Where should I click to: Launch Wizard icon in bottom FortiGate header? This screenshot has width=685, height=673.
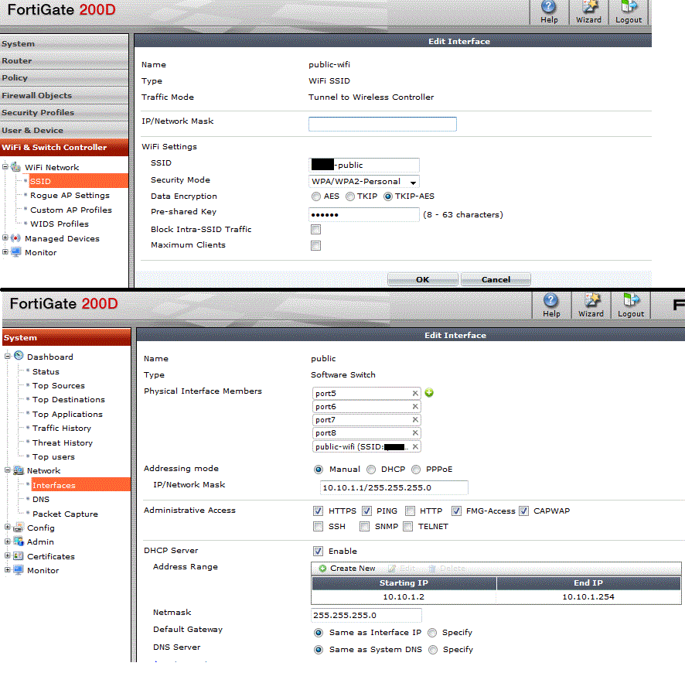point(591,300)
